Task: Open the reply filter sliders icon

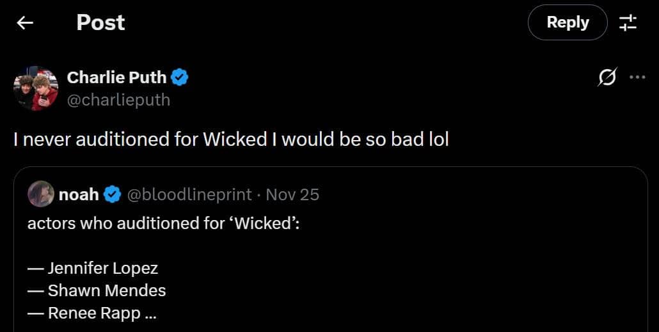Action: pyautogui.click(x=628, y=23)
